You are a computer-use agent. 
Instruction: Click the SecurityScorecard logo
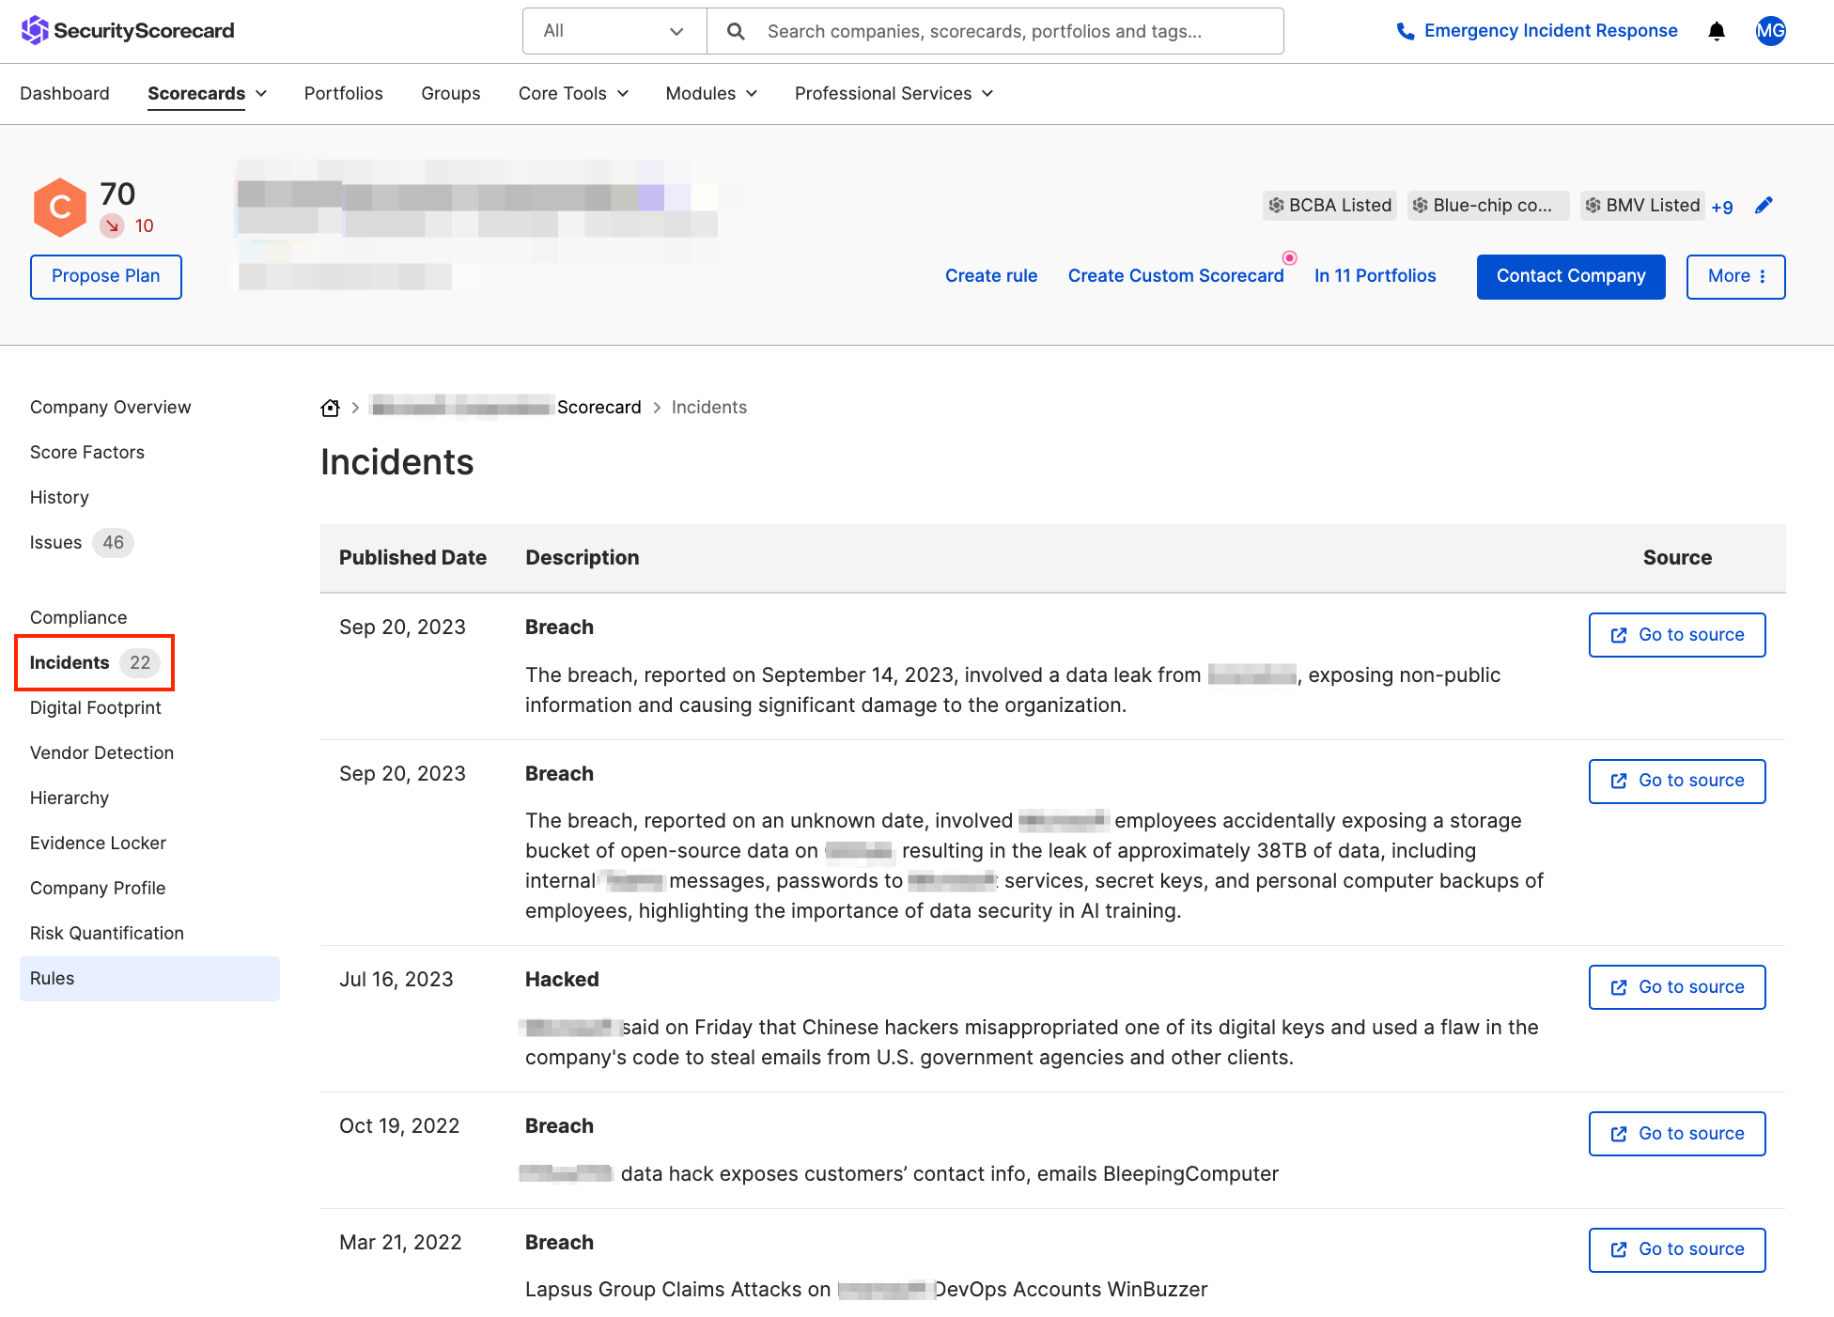(128, 31)
